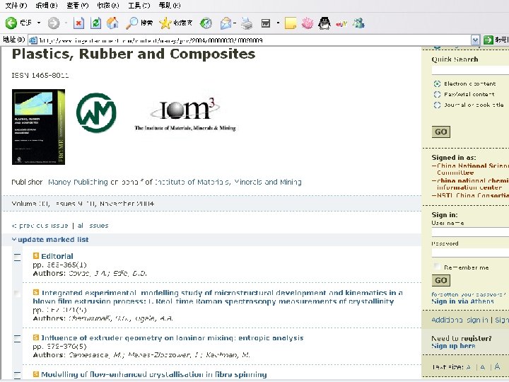Open the Back button history dropdown arrow
This screenshot has height=382, width=509.
(x=39, y=23)
